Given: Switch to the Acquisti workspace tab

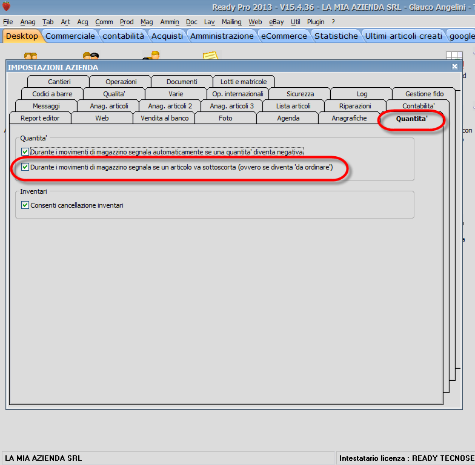Looking at the screenshot, I should tap(167, 36).
